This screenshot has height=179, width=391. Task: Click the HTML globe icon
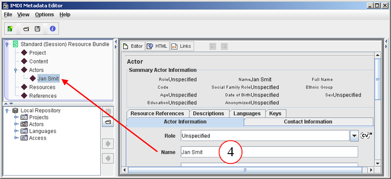[x=150, y=46]
